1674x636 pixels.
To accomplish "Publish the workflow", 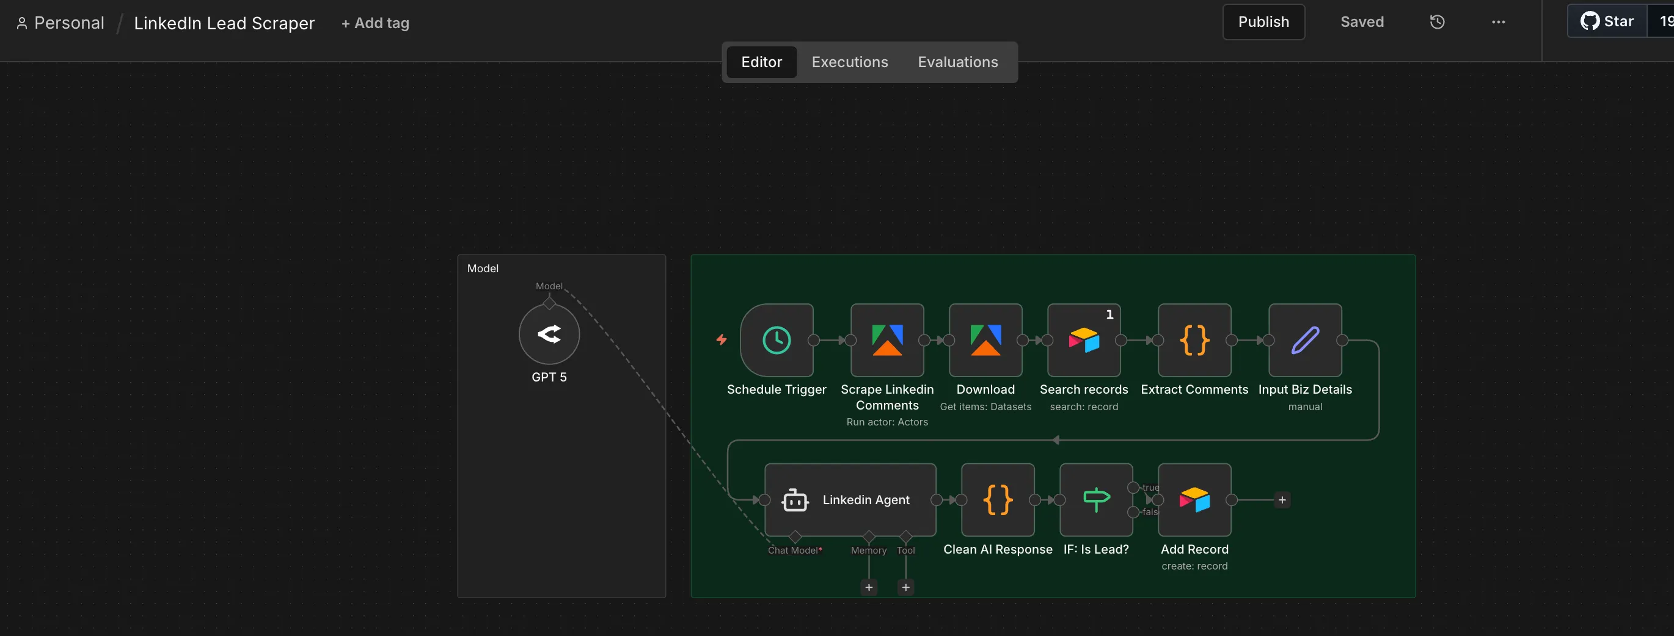I will click(x=1263, y=22).
